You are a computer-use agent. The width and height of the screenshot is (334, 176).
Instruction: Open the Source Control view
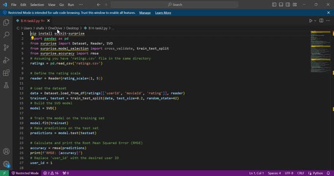tap(6, 47)
